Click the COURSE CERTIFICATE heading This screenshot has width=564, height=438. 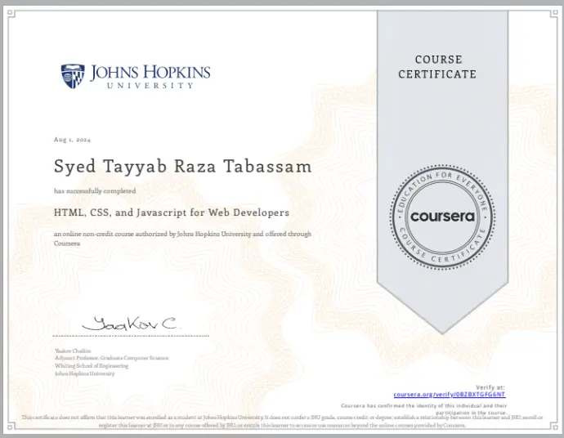click(437, 67)
